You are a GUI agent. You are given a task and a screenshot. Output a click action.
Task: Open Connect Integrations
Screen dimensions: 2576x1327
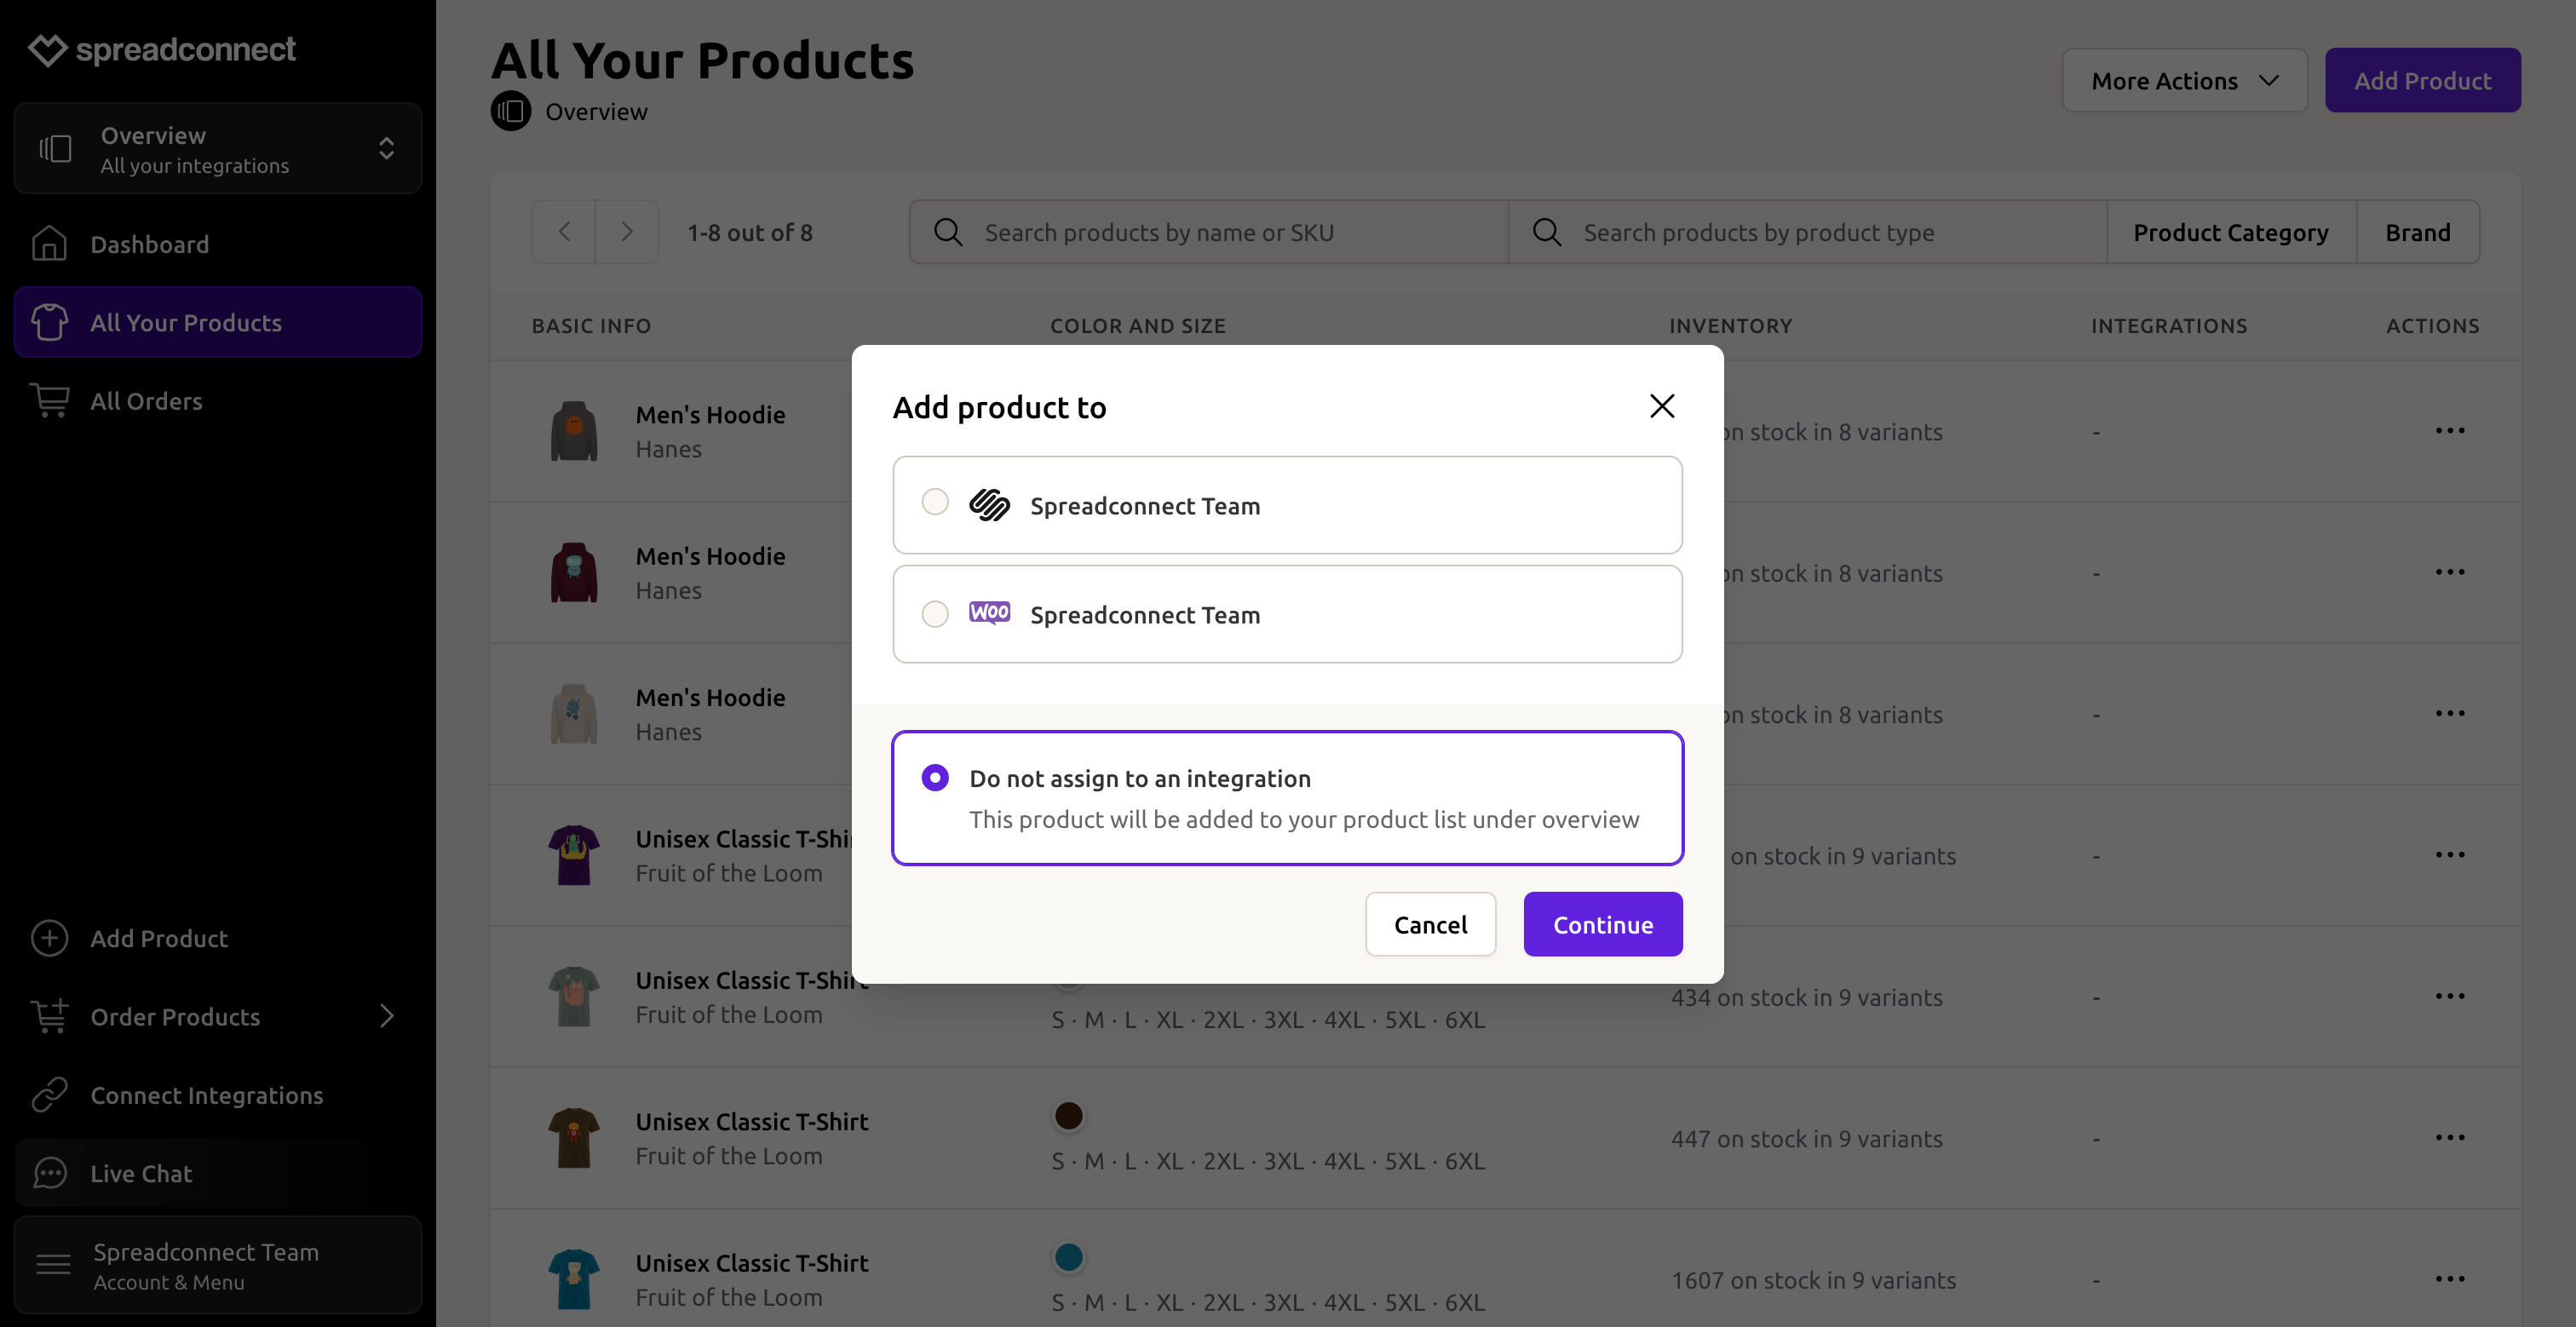point(218,1095)
